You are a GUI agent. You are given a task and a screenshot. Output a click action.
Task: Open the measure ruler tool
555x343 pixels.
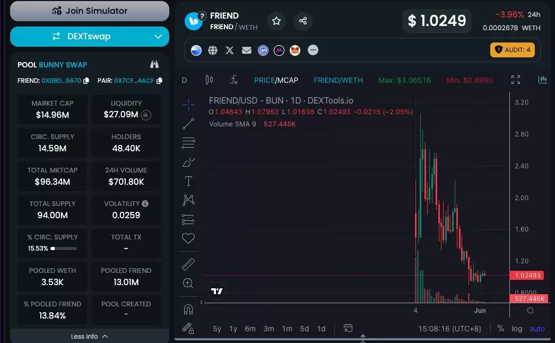(x=188, y=264)
